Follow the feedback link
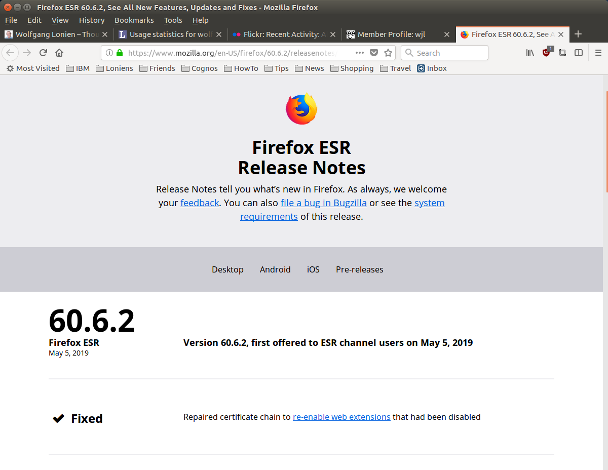This screenshot has width=608, height=470. point(200,203)
